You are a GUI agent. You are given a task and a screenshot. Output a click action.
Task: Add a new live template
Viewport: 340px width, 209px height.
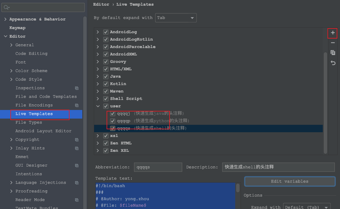(x=333, y=33)
